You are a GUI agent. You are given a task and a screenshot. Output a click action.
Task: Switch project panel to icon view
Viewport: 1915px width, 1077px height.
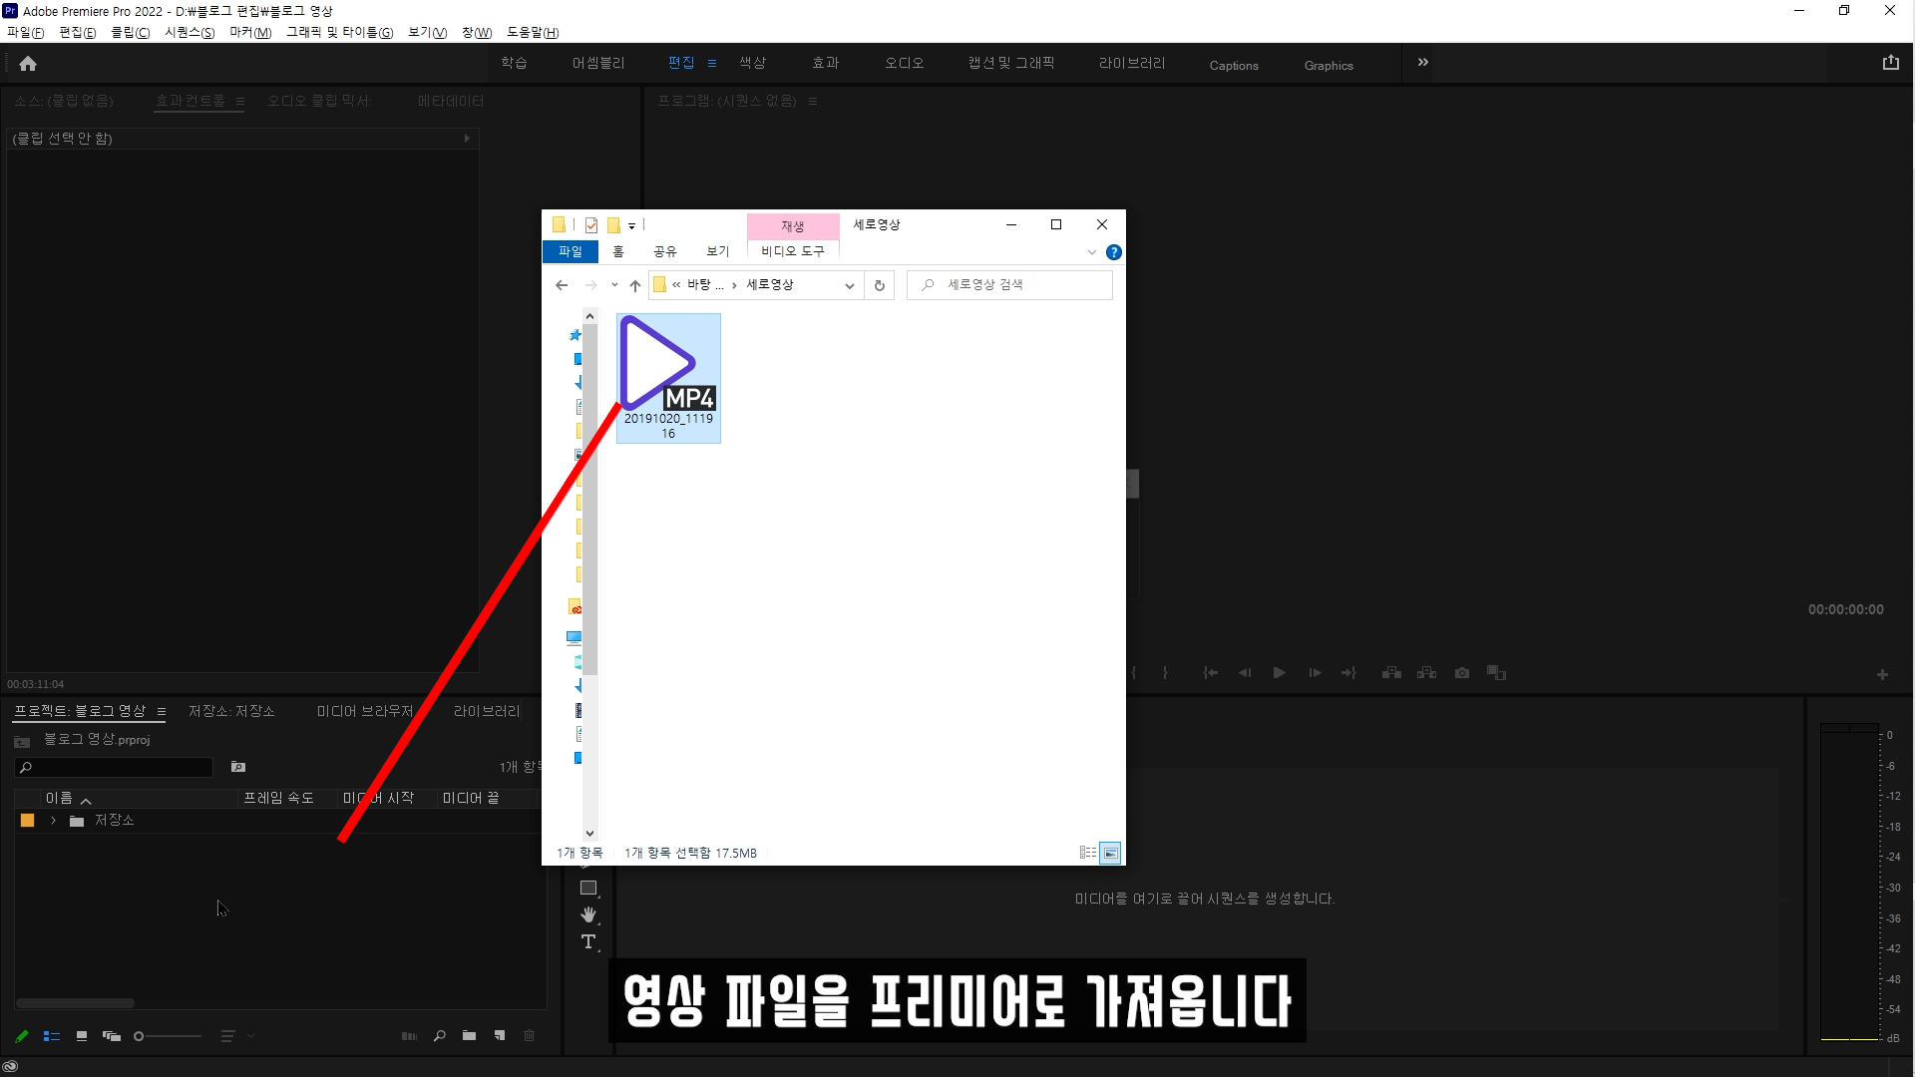(x=82, y=1036)
